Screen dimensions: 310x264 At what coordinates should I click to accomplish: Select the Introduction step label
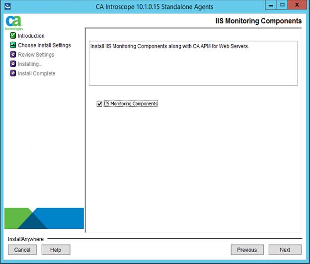pyautogui.click(x=31, y=36)
